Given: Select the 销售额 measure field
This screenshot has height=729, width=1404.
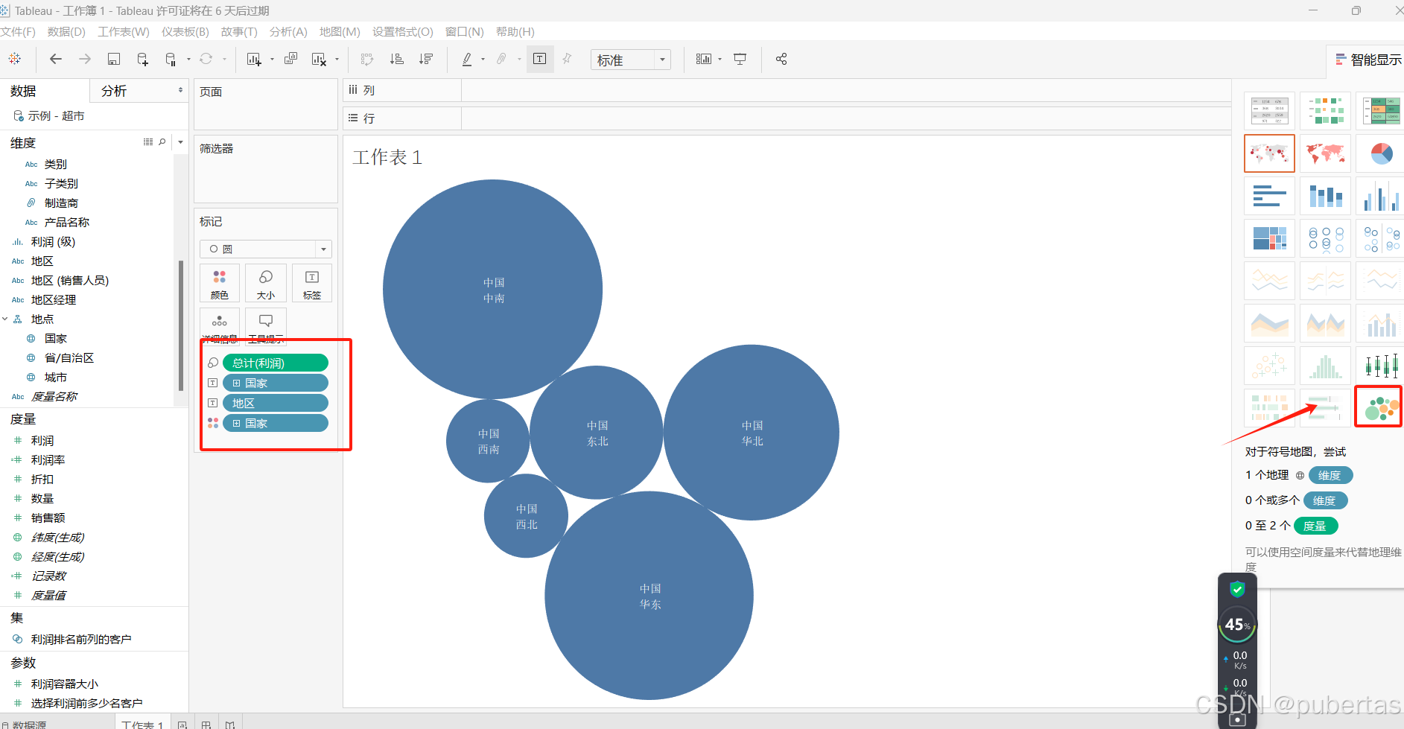Looking at the screenshot, I should pos(48,518).
